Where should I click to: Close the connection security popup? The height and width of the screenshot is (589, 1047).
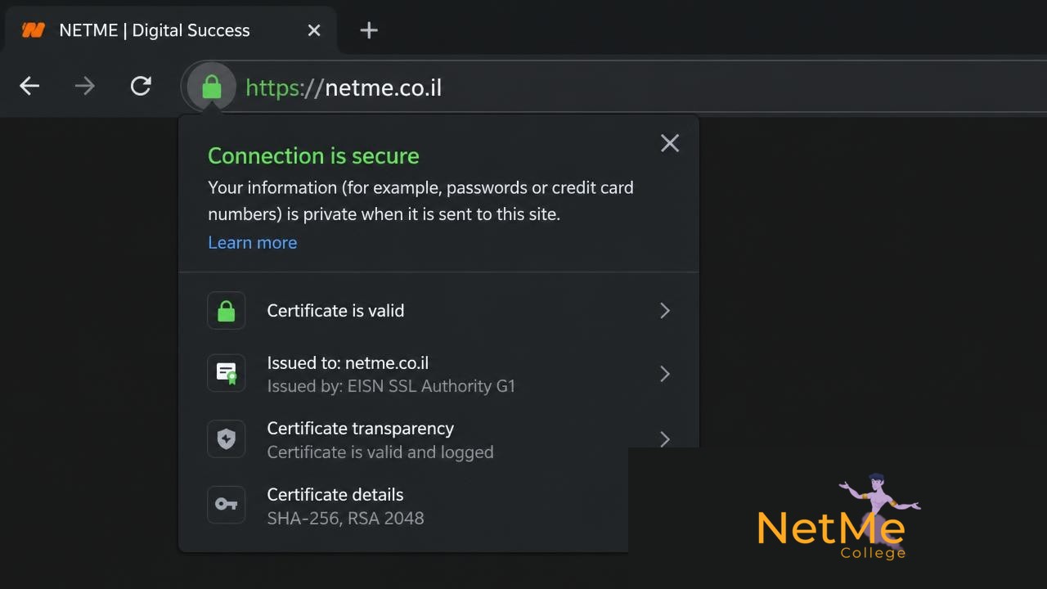point(670,143)
